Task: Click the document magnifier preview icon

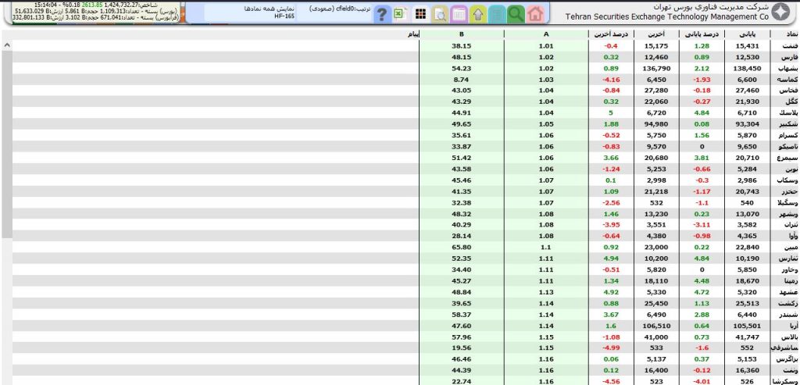Action: pyautogui.click(x=440, y=13)
